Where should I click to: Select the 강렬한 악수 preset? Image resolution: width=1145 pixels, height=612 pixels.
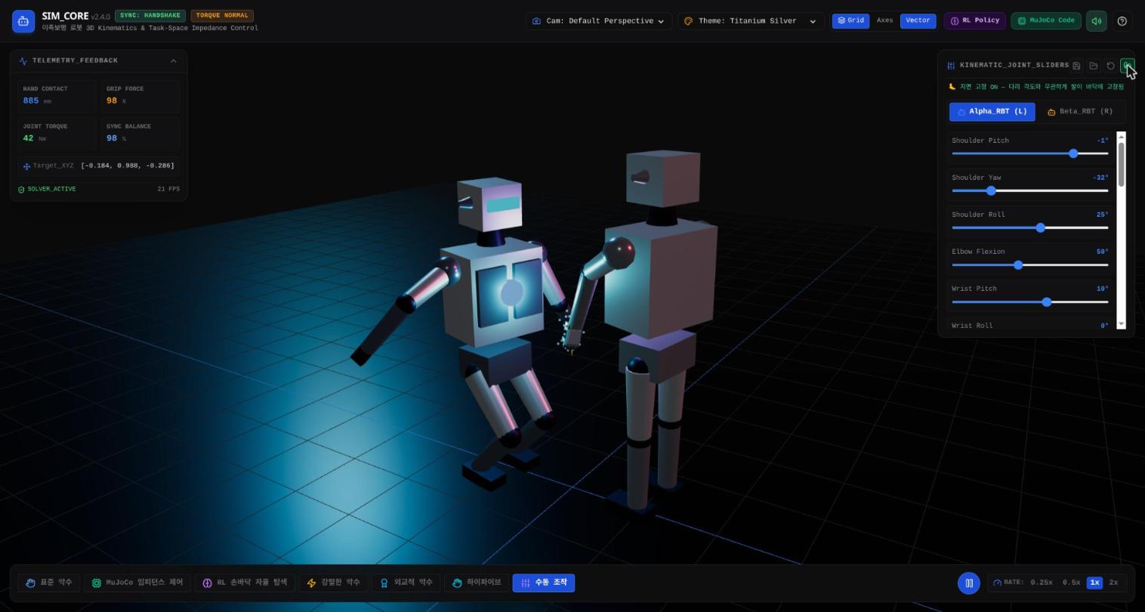(x=333, y=583)
